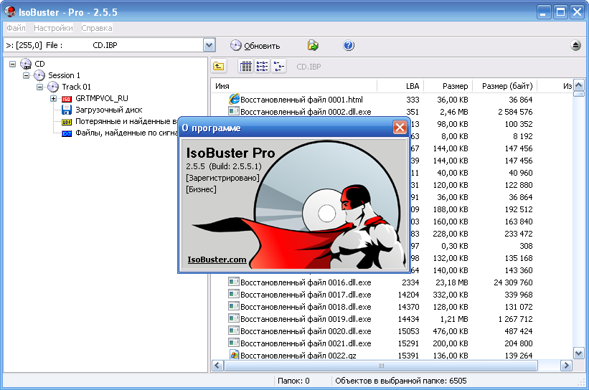This screenshot has height=390, width=589.
Task: Select GRTMPVOL_RU tree item
Action: pyautogui.click(x=102, y=98)
